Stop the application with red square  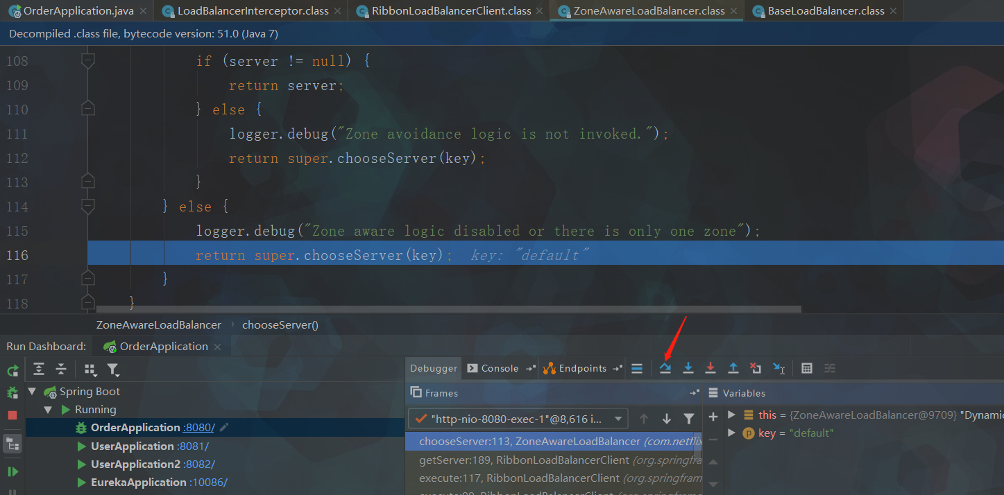[x=12, y=415]
